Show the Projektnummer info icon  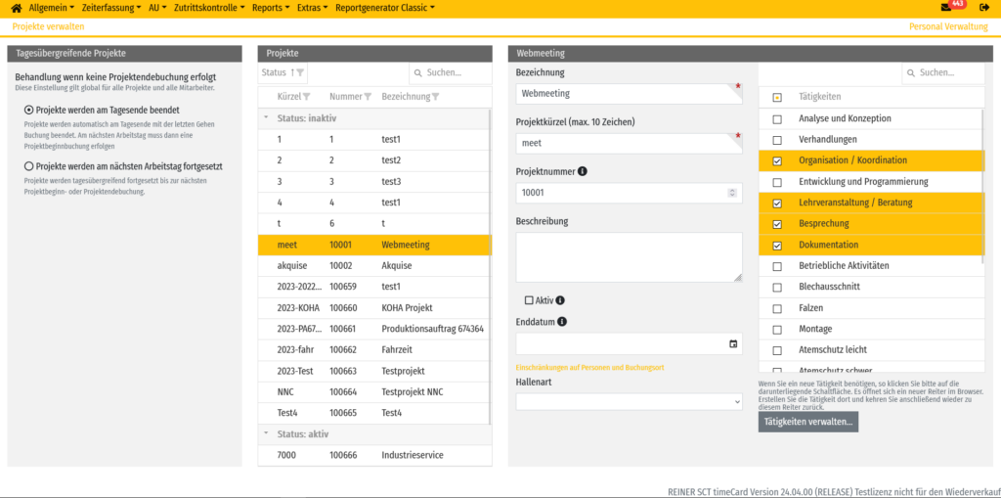(583, 171)
